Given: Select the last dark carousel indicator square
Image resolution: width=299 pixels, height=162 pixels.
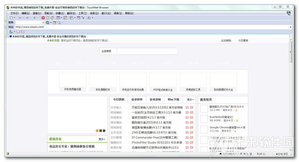Looking at the screenshot, I should click(x=104, y=130).
